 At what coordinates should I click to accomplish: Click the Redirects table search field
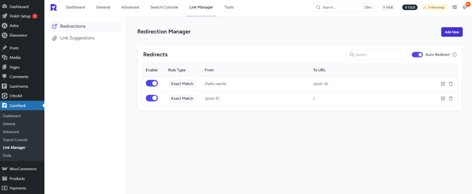coord(374,55)
